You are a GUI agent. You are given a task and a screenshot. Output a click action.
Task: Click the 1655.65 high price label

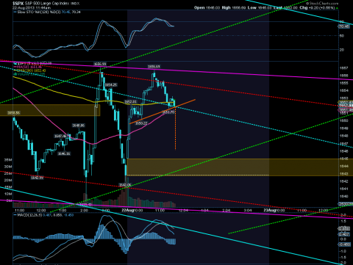(154, 67)
